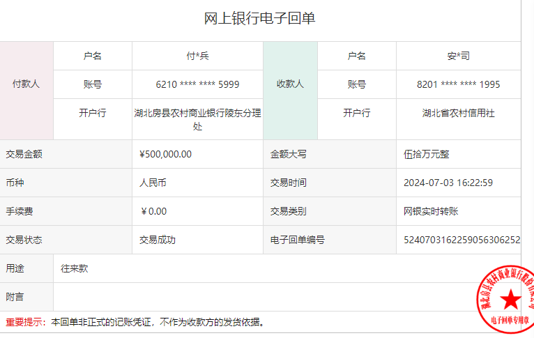Select payer account number ending in 5999
The image size is (534, 338).
[x=197, y=84]
